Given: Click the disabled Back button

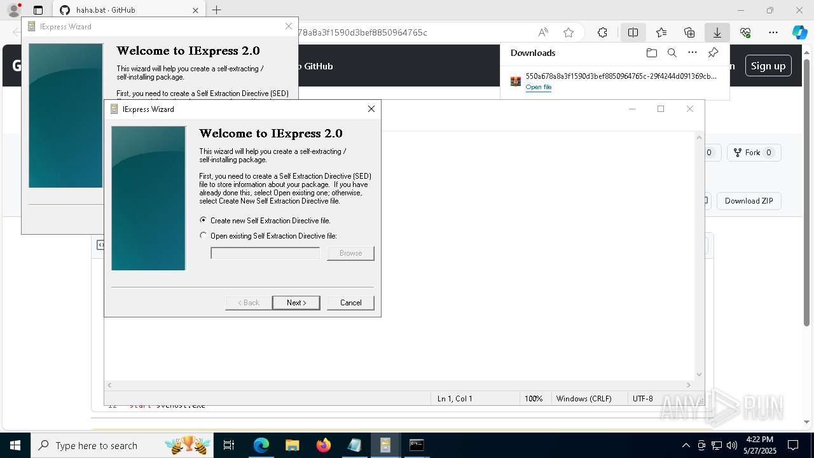Looking at the screenshot, I should (249, 303).
